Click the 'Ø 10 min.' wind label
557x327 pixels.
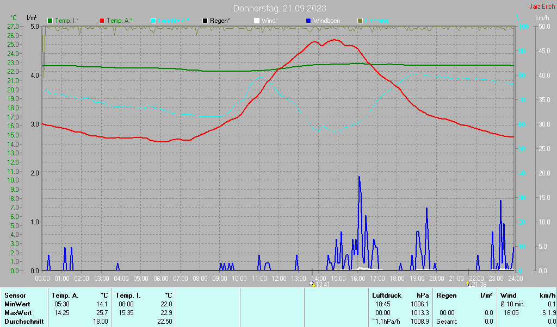click(512, 304)
